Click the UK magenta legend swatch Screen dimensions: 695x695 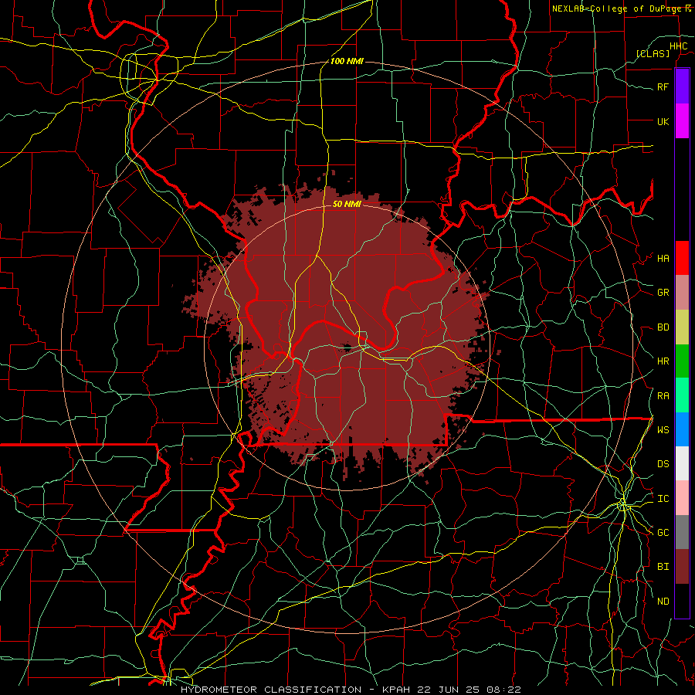(682, 121)
